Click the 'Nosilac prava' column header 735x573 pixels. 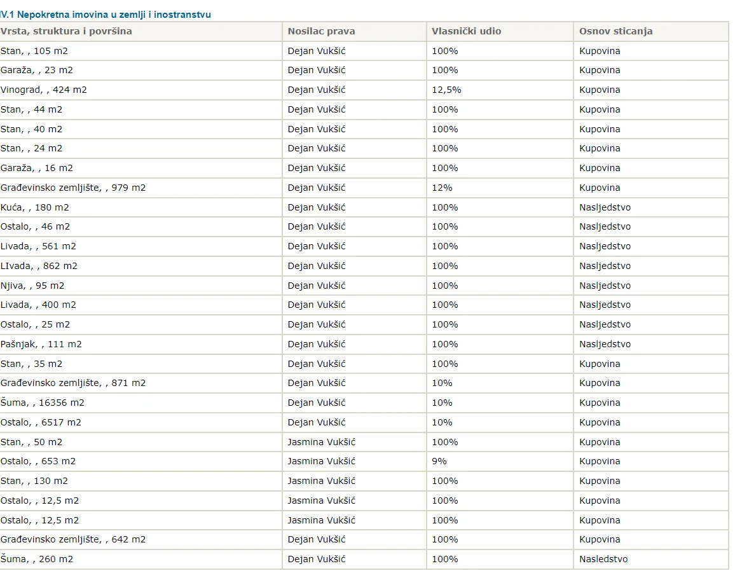point(354,31)
